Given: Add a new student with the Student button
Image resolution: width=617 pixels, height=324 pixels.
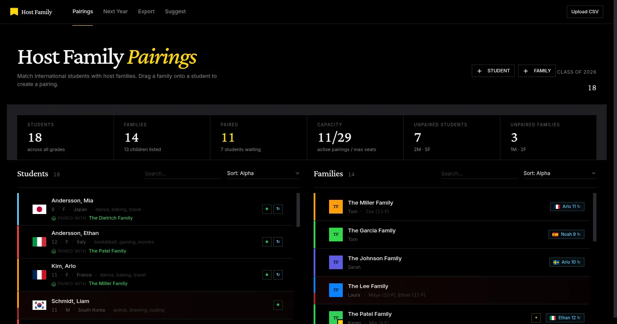Looking at the screenshot, I should pyautogui.click(x=493, y=71).
